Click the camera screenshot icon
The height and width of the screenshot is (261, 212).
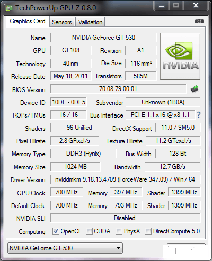[x=199, y=21]
